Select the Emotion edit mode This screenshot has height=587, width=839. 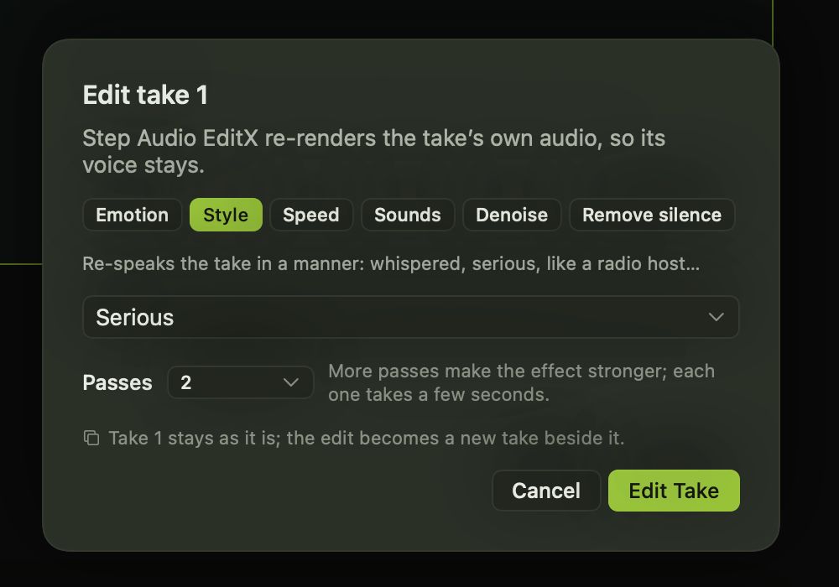click(133, 215)
